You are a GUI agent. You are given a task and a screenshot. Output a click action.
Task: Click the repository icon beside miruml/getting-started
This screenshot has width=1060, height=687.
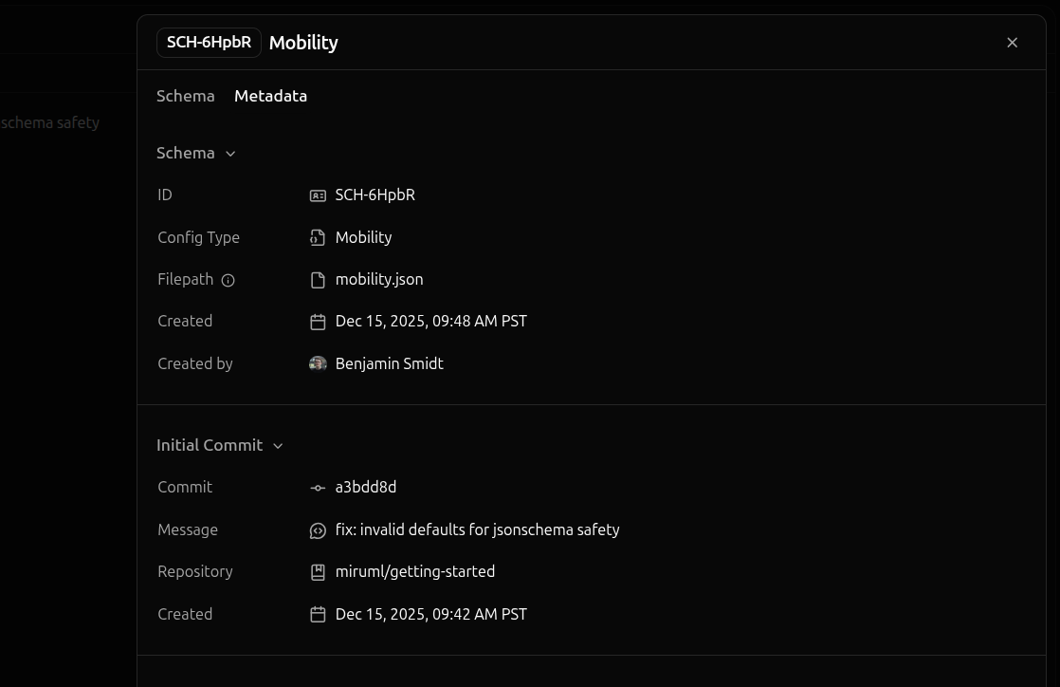[318, 572]
